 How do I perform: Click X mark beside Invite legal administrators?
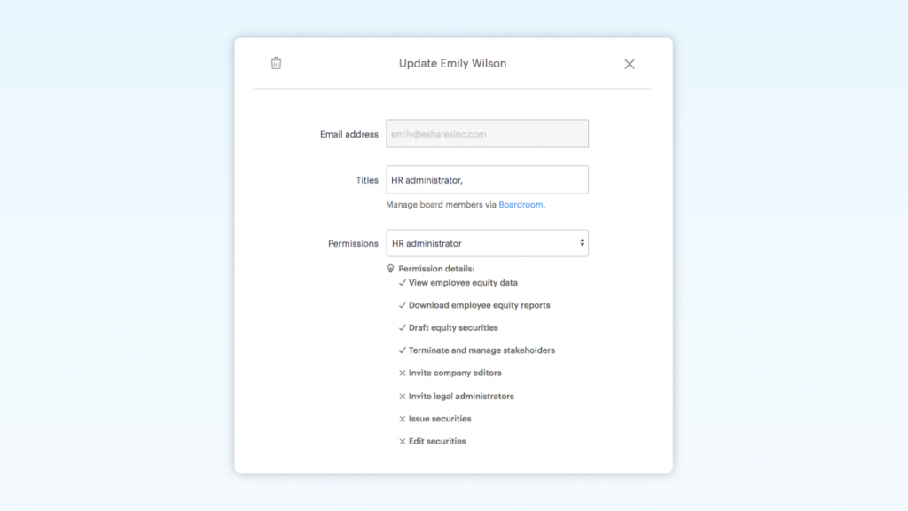(x=403, y=397)
